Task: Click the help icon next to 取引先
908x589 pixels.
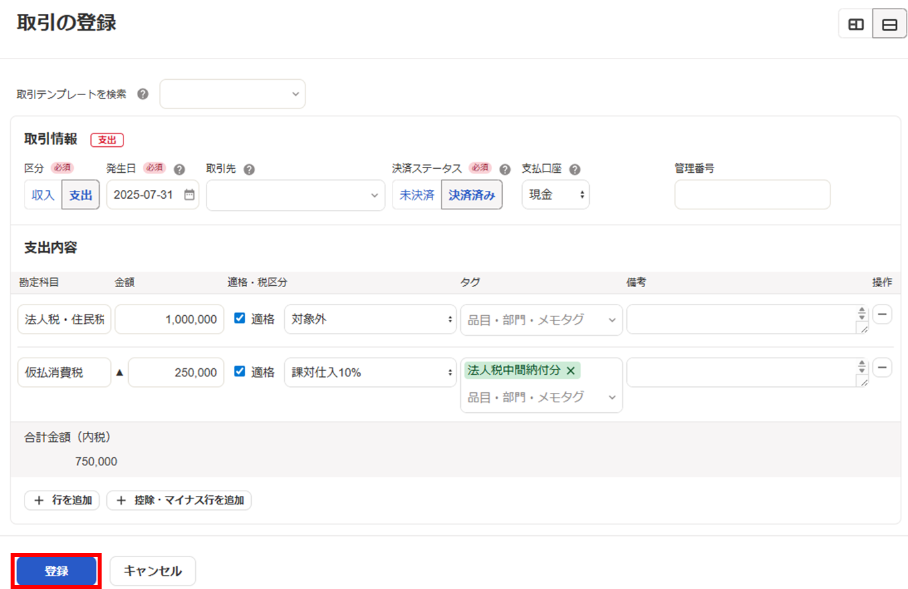Action: coord(249,170)
